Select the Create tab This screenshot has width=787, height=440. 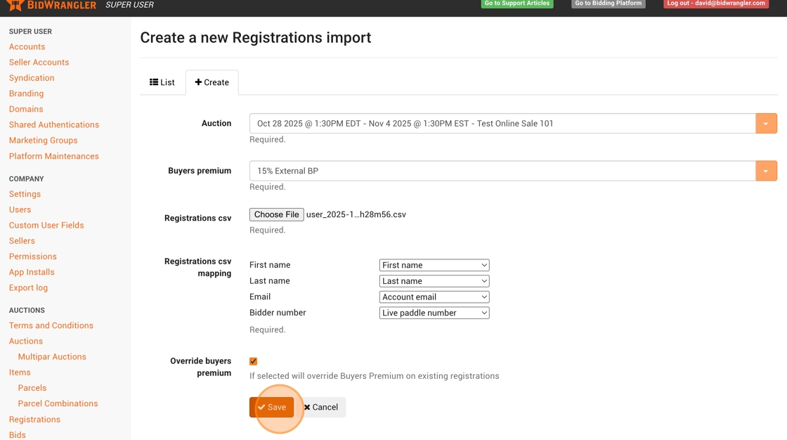click(212, 82)
